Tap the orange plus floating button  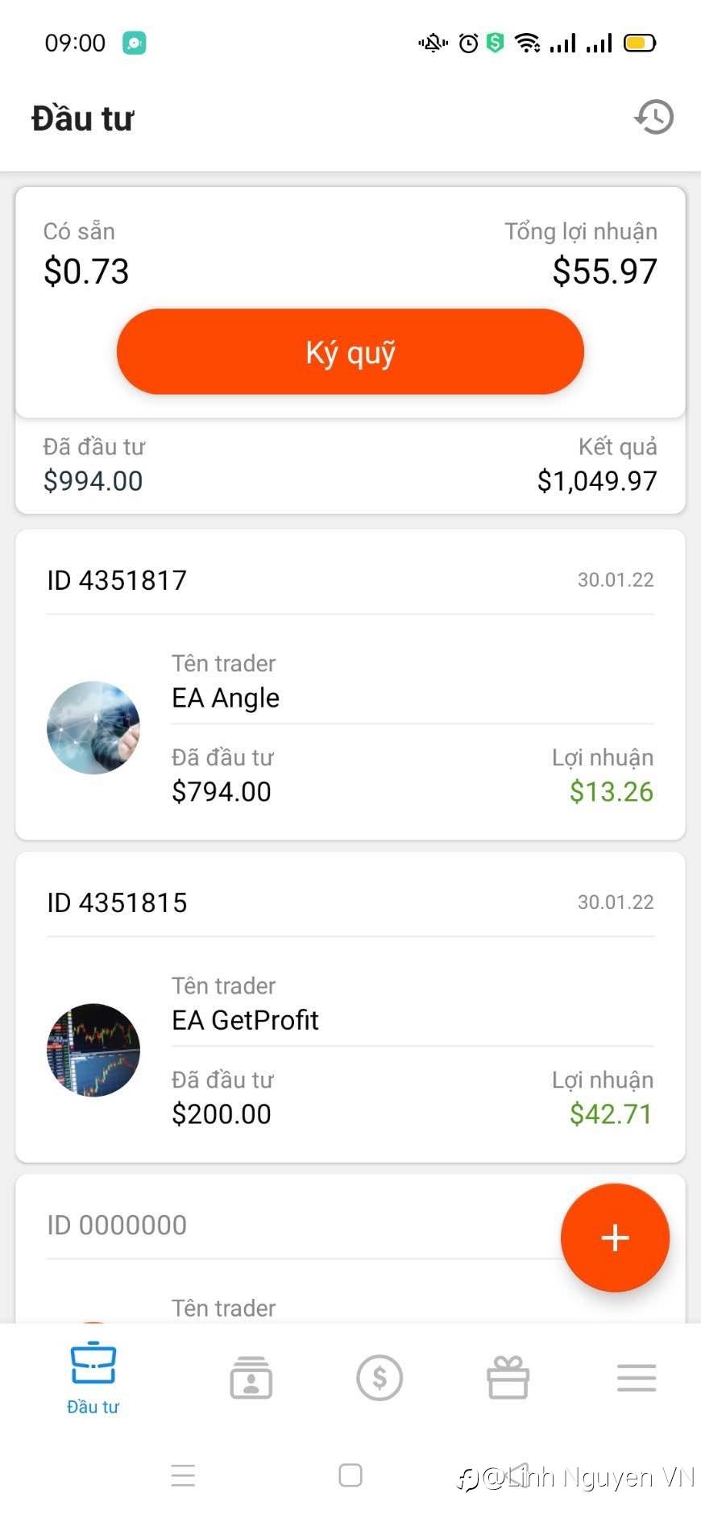[615, 1237]
